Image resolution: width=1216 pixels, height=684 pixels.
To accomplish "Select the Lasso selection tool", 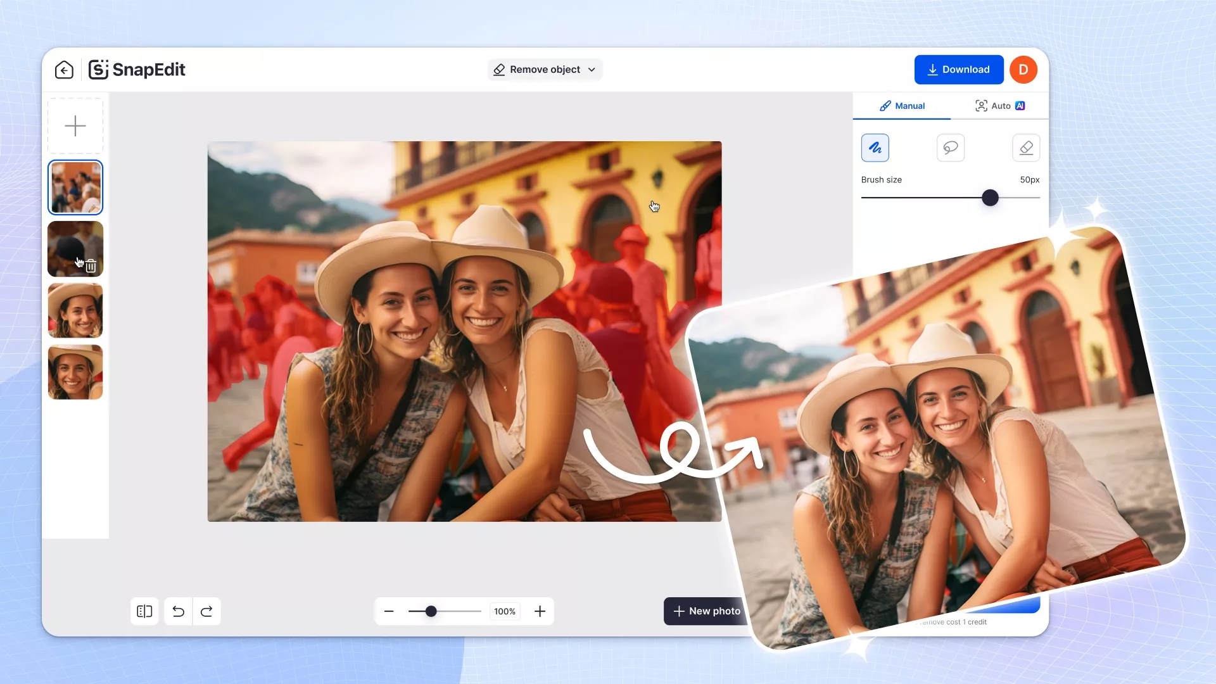I will coord(950,148).
